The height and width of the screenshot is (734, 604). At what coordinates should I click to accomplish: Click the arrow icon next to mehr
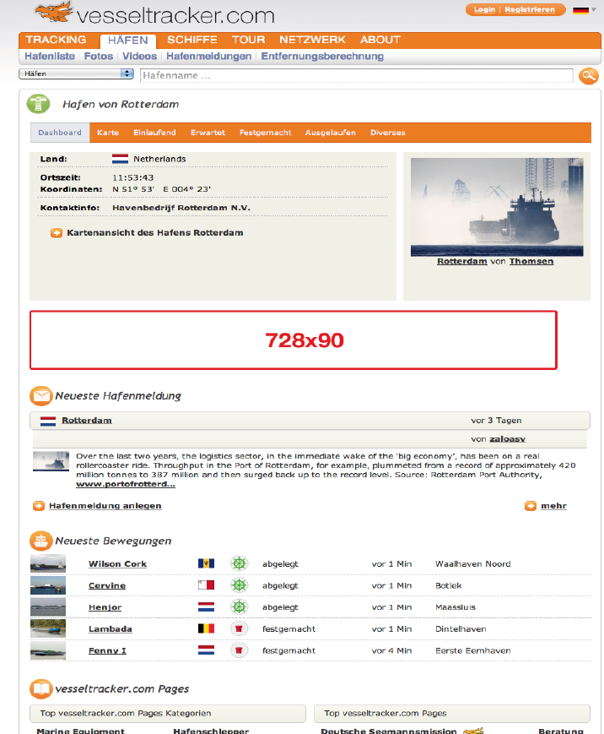pos(530,506)
